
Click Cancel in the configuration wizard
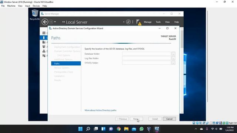(x=169, y=119)
